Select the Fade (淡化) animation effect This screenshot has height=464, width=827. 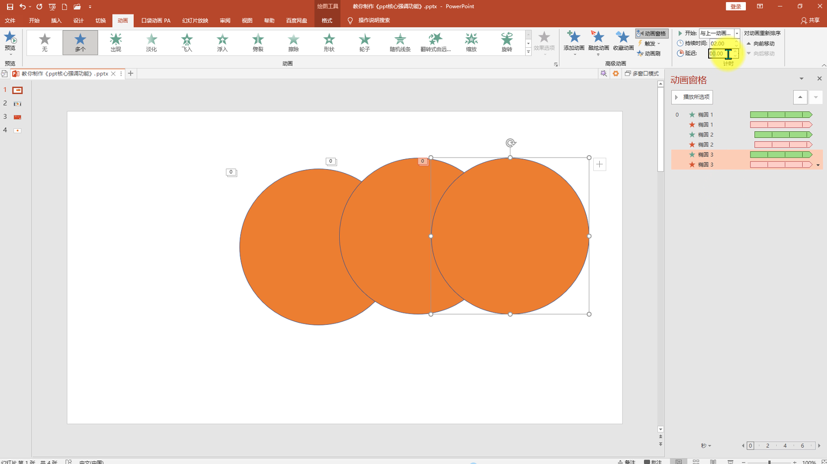tap(151, 43)
